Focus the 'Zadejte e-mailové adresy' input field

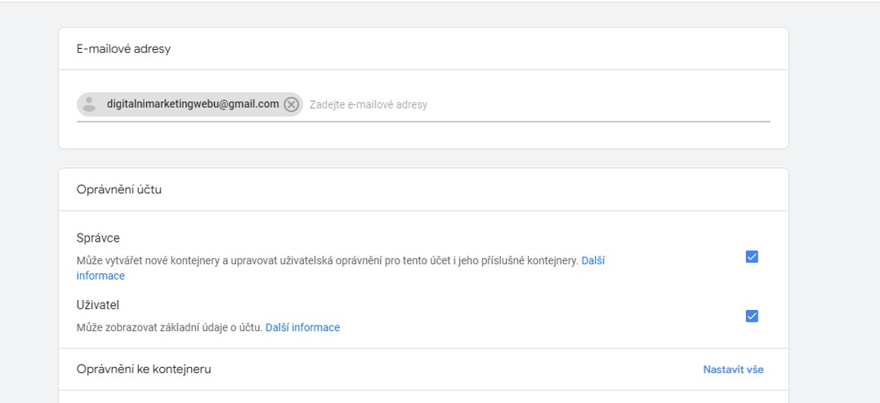point(368,104)
